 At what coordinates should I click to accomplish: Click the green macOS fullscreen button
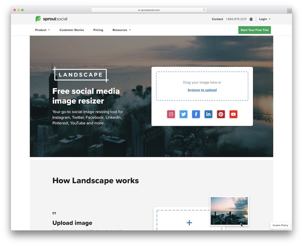click(22, 10)
